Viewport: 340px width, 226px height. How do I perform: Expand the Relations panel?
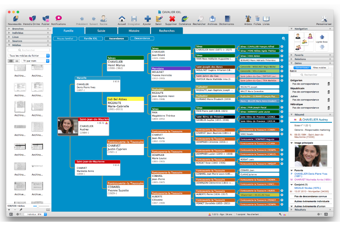click(x=292, y=59)
